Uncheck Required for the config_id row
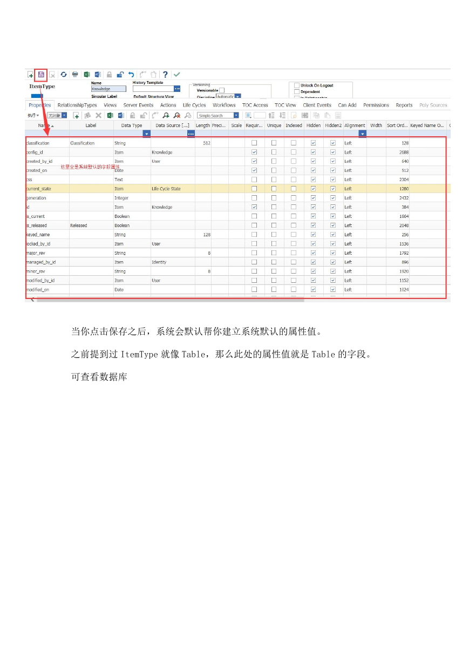469x664 pixels. [x=254, y=152]
